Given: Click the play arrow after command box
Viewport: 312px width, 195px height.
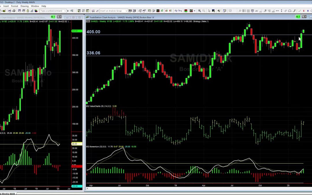Looking at the screenshot, I should [68, 11].
